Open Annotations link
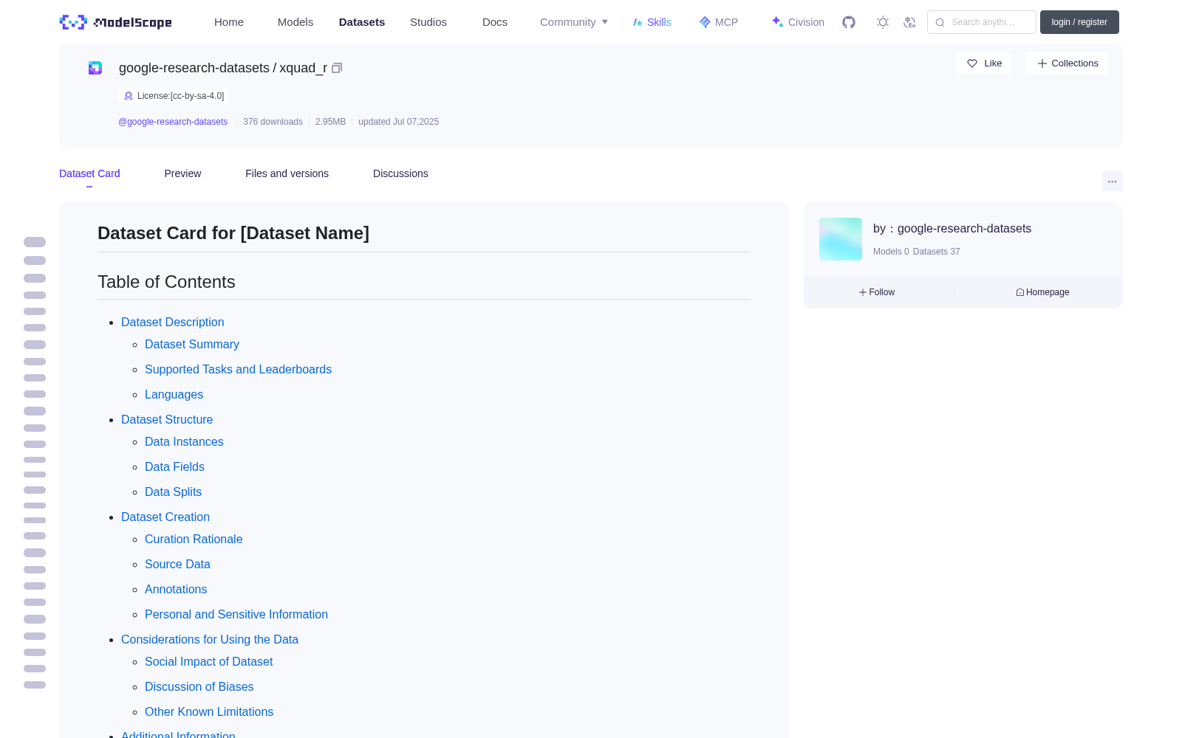This screenshot has width=1182, height=738. [x=176, y=589]
